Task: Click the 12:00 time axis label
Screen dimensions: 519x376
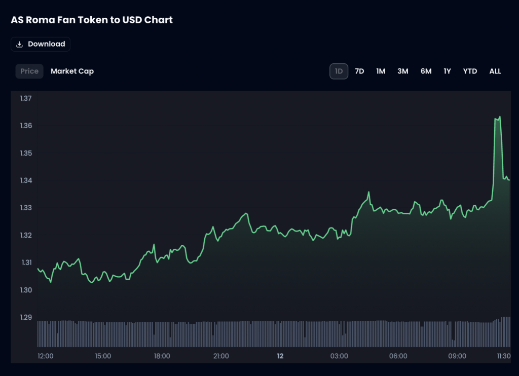Action: [46, 356]
